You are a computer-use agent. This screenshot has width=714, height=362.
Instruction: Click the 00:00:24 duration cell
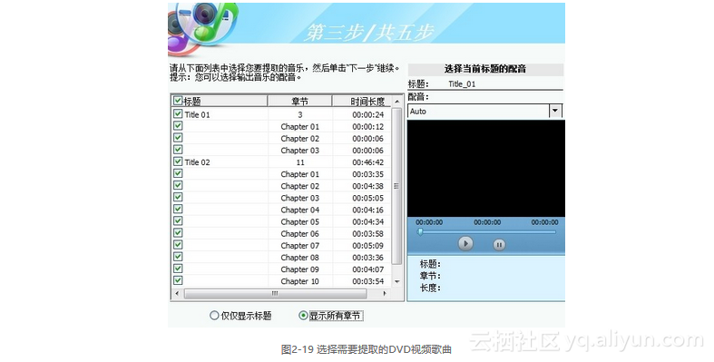click(368, 114)
